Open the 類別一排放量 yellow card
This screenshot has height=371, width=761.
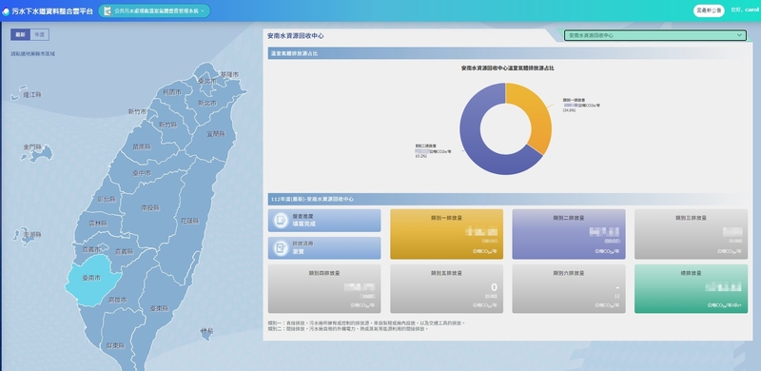coord(446,234)
